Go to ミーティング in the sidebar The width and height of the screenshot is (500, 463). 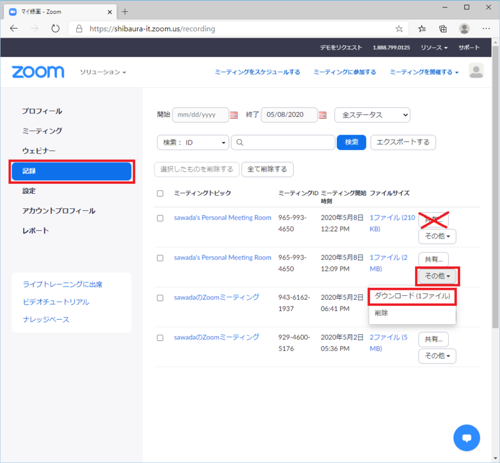coord(42,131)
